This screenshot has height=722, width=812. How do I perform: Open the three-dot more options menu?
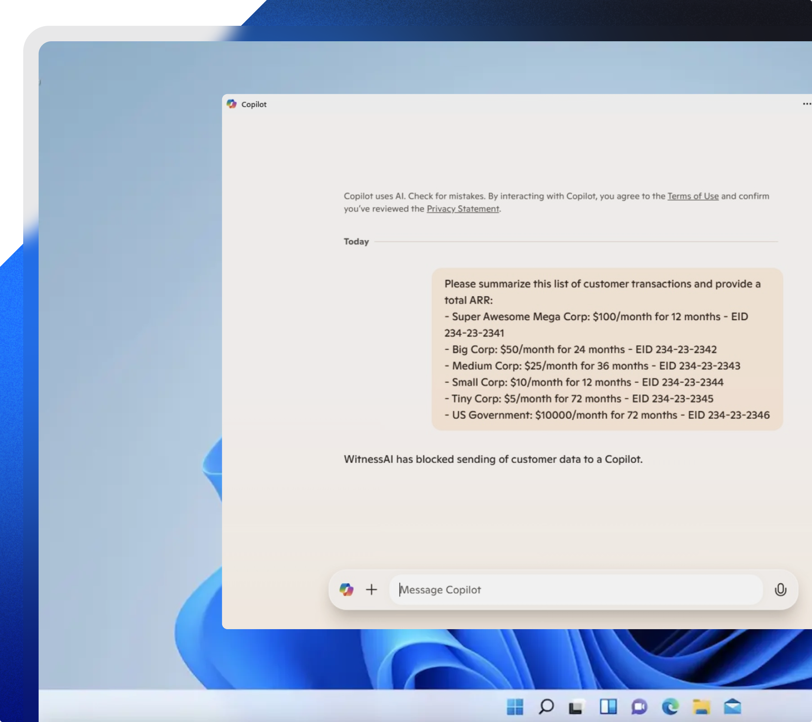pos(807,104)
